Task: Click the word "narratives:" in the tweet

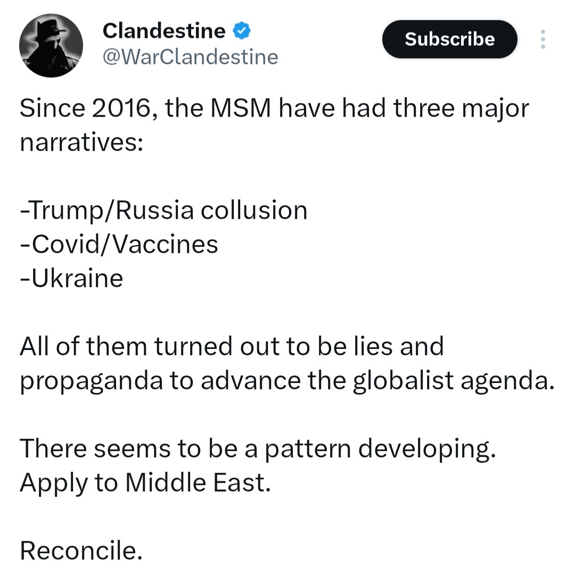Action: (81, 143)
